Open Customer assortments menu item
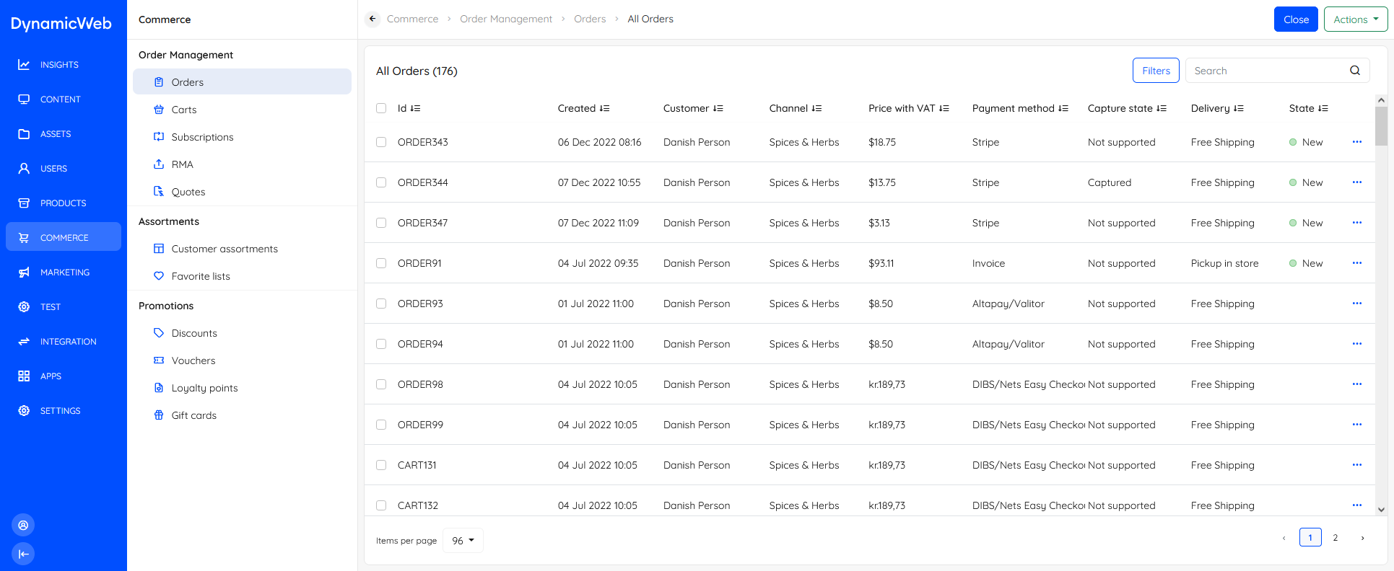The height and width of the screenshot is (571, 1394). tap(242, 249)
